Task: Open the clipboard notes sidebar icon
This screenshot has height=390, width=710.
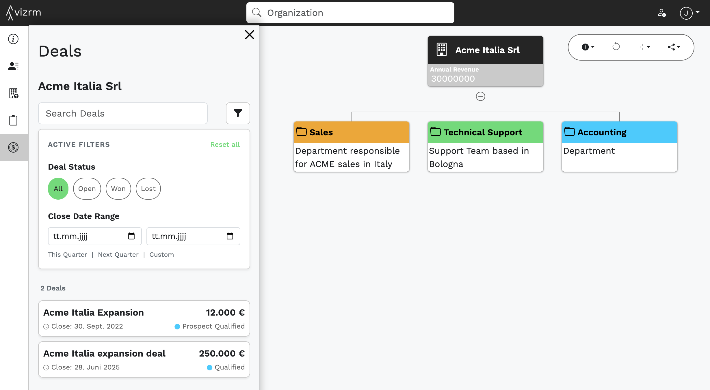Action: [x=13, y=120]
